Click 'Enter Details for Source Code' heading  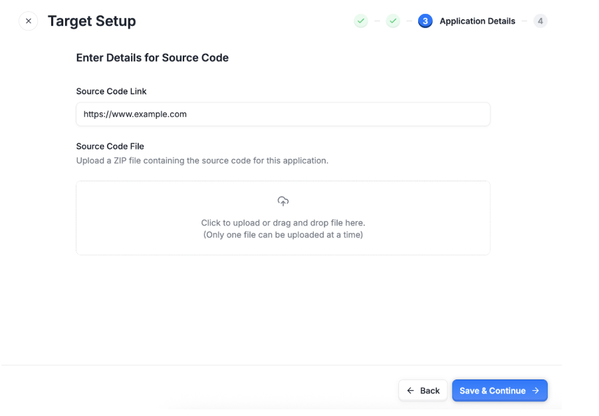(x=152, y=58)
